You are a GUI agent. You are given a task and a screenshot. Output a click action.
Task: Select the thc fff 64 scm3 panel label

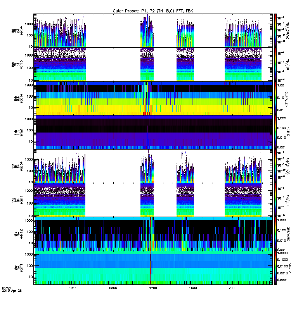(17, 200)
